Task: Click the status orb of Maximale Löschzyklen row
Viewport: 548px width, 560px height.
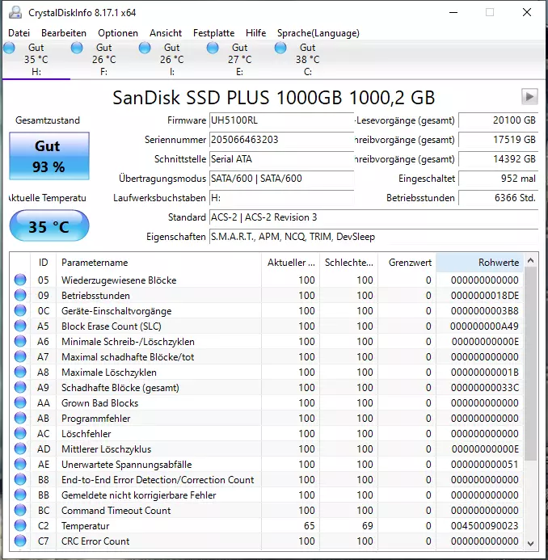Action: pyautogui.click(x=20, y=373)
